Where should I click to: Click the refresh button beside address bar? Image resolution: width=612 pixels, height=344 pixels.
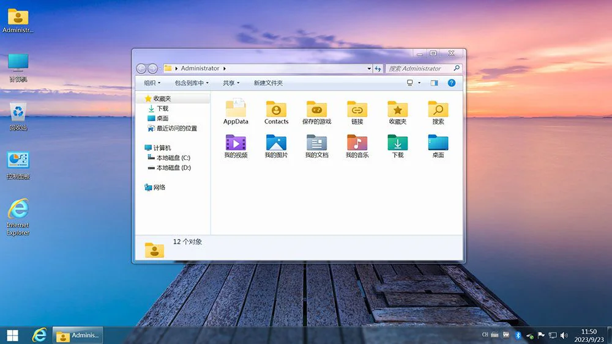coord(378,68)
